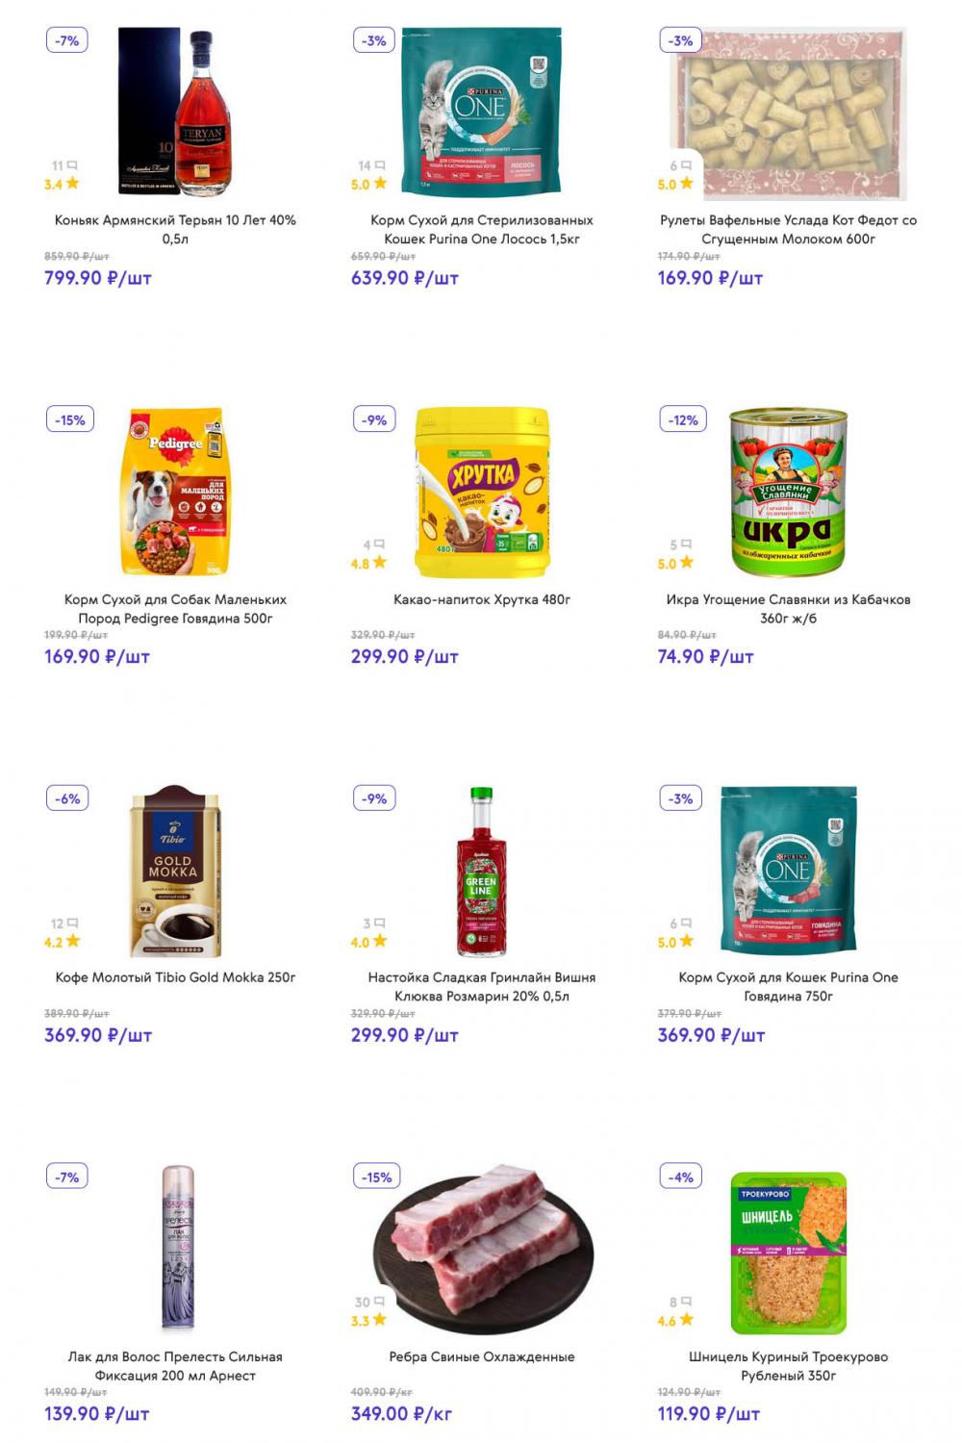This screenshot has width=962, height=1443.
Task: Open the Pedigree dog food package image
Action: tap(175, 491)
